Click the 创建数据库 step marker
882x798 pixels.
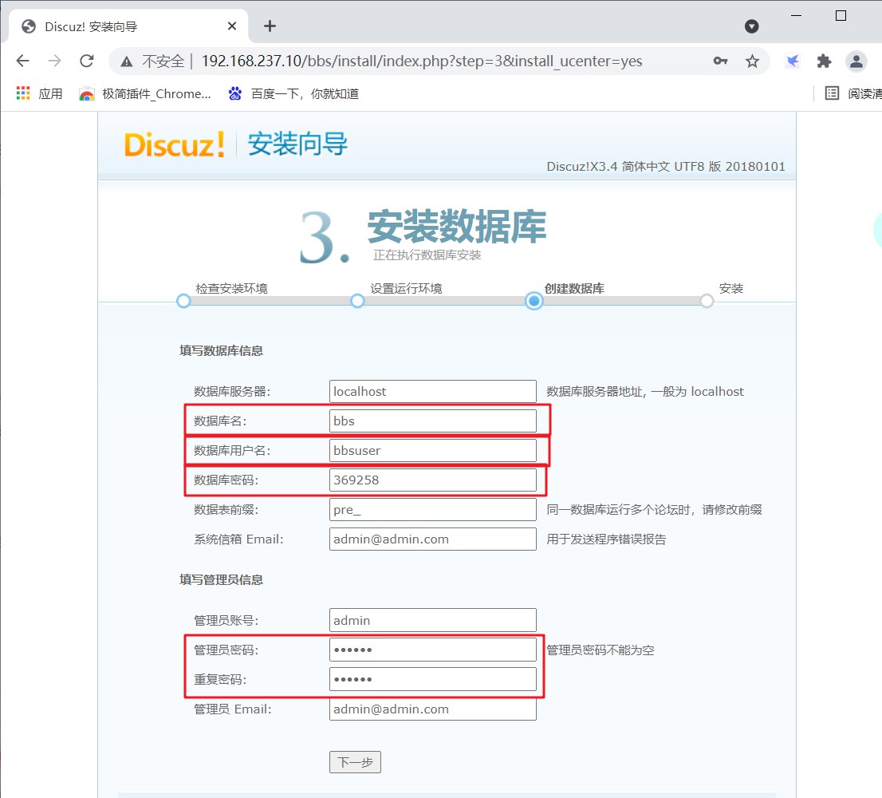(x=534, y=301)
